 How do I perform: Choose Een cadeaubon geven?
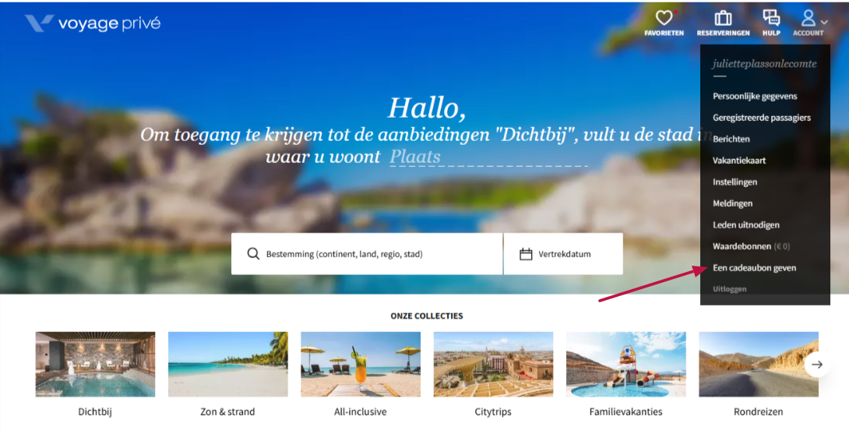(x=754, y=268)
